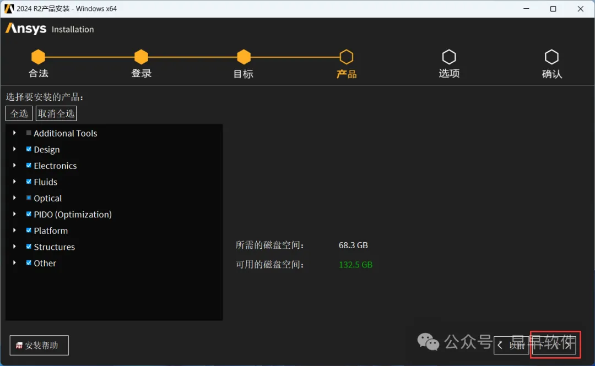The height and width of the screenshot is (366, 595).
Task: Click the 取消全选 deselect-all button
Action: 56,113
